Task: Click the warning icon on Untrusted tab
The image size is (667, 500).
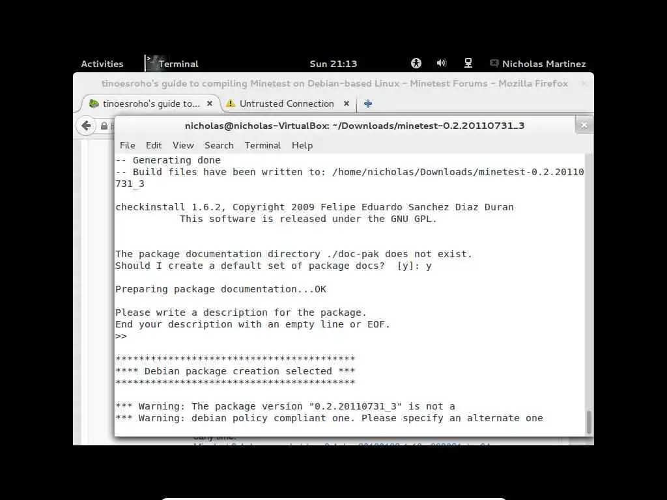Action: tap(231, 104)
